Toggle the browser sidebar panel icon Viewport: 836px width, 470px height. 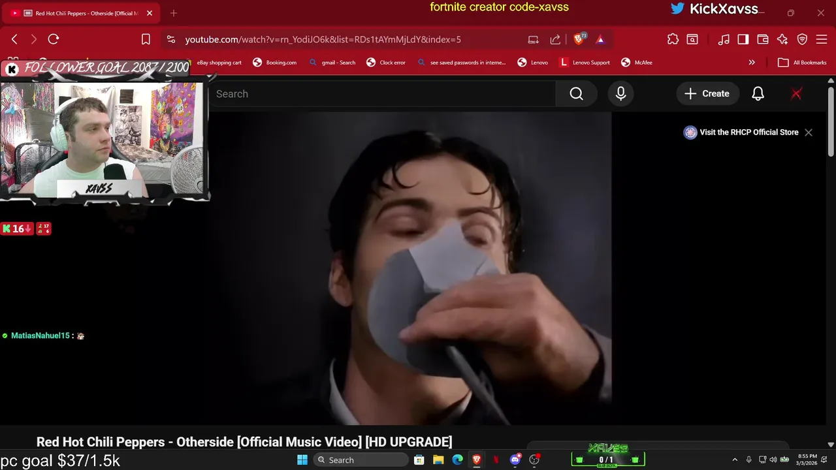[x=743, y=39]
